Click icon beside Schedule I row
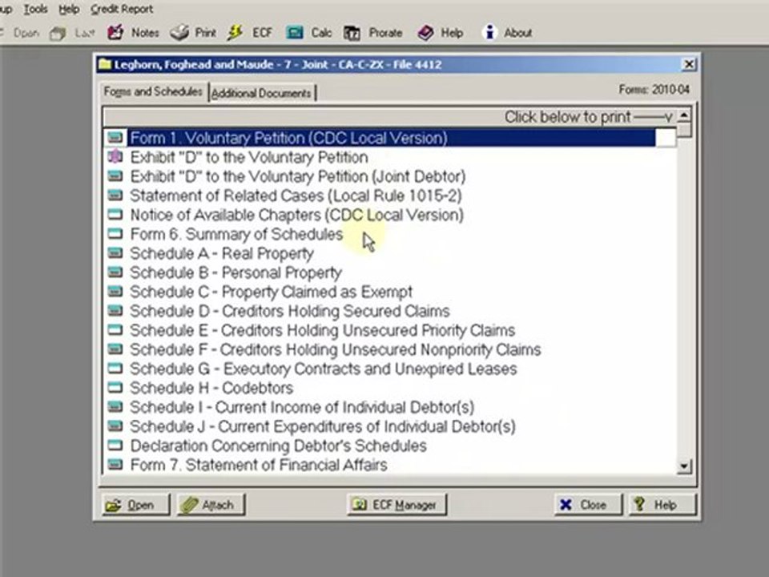Image resolution: width=769 pixels, height=577 pixels. (115, 407)
